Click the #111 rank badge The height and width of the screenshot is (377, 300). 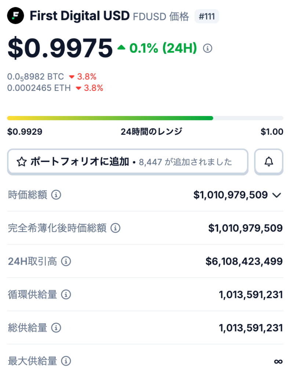click(x=207, y=16)
